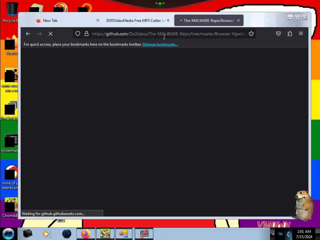Viewport: 320px width, 240px height.
Task: Click the system tray monitor icon
Action: tap(281, 234)
